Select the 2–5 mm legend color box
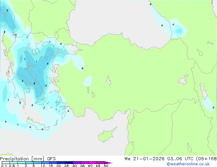 (x=29, y=163)
